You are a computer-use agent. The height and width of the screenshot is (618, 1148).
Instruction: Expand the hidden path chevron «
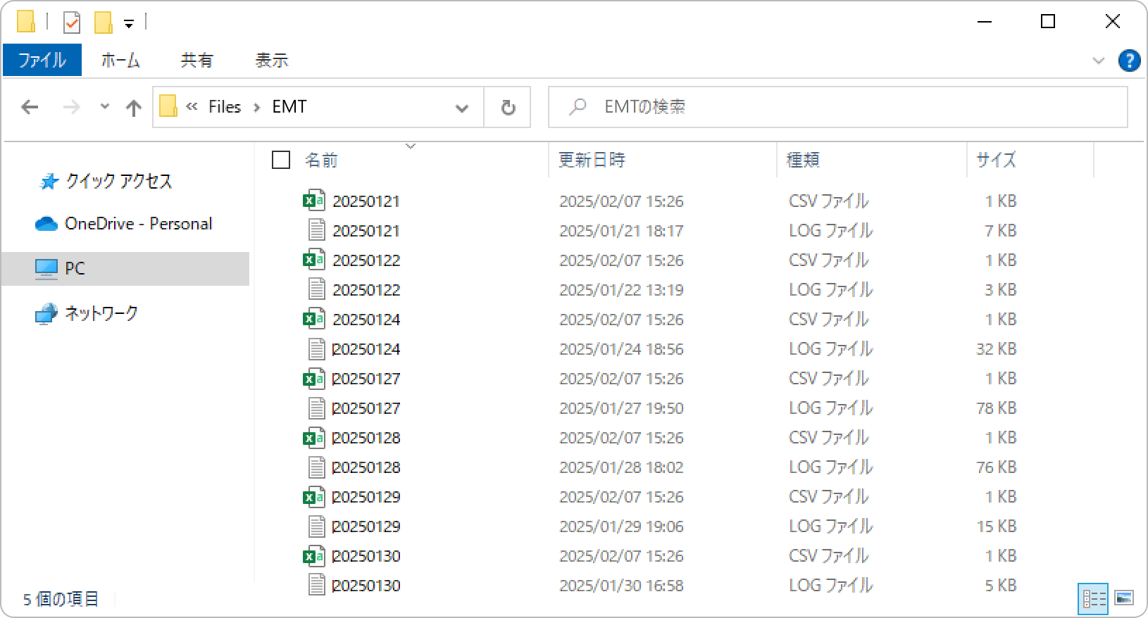click(192, 106)
